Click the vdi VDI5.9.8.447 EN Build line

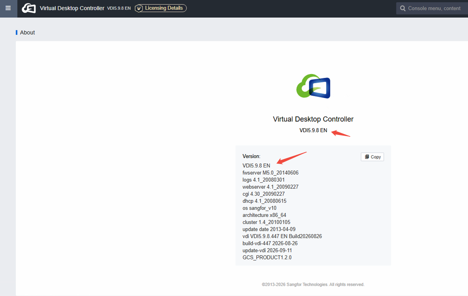point(282,236)
